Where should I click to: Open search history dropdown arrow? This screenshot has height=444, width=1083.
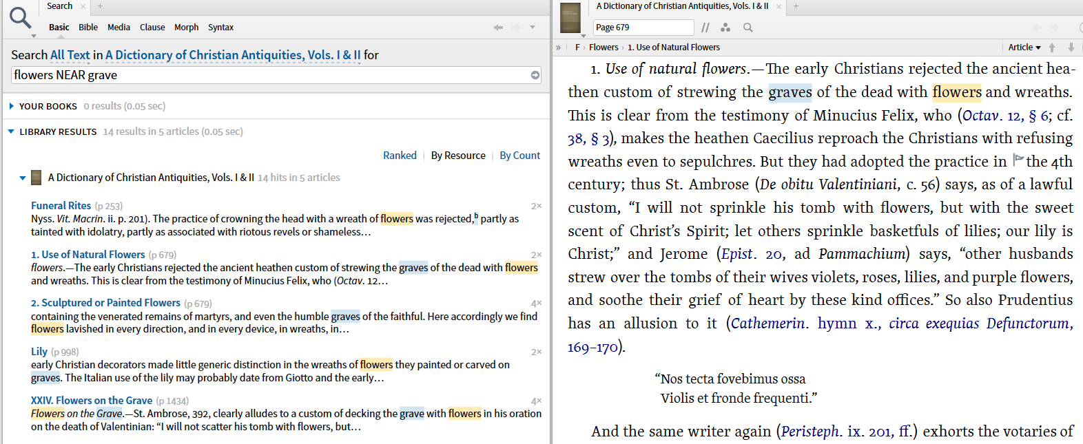[x=533, y=28]
